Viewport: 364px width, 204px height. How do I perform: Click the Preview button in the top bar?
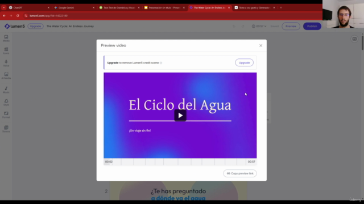(x=291, y=27)
